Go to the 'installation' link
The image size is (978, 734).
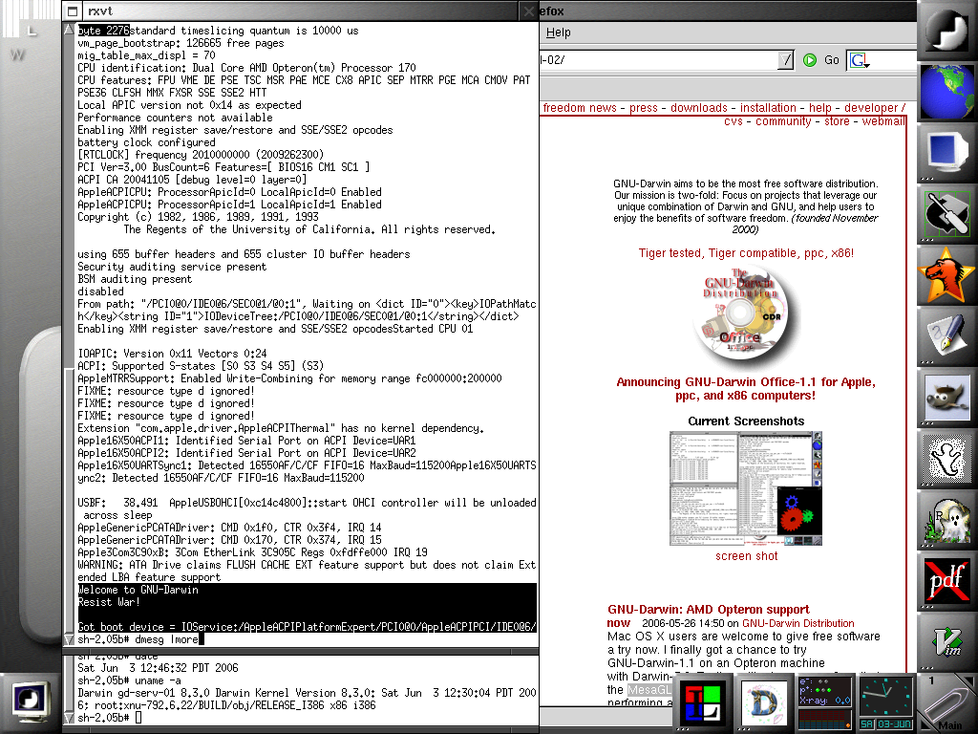coord(768,108)
